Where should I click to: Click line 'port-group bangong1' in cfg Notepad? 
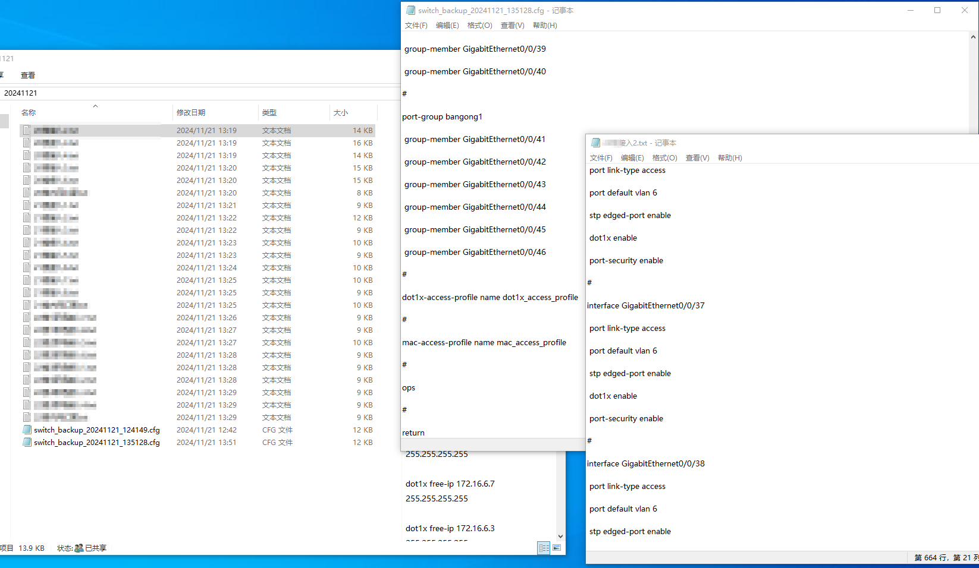pos(442,117)
